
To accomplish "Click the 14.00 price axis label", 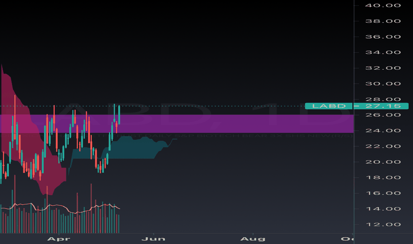I will [383, 209].
